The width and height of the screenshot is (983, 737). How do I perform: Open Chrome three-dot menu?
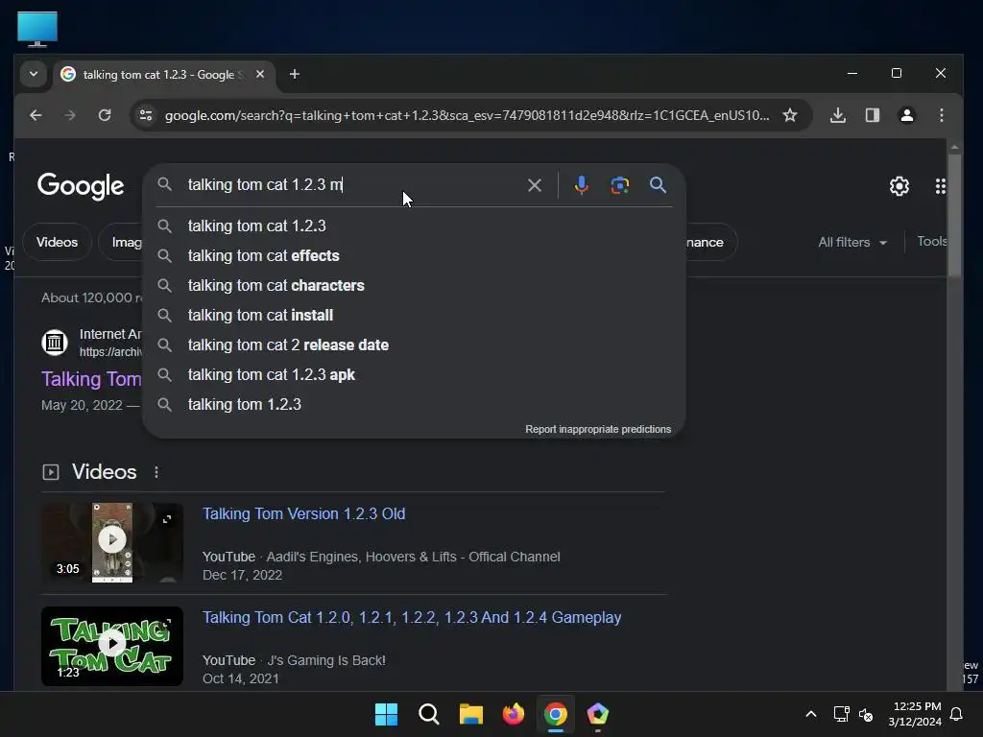941,115
